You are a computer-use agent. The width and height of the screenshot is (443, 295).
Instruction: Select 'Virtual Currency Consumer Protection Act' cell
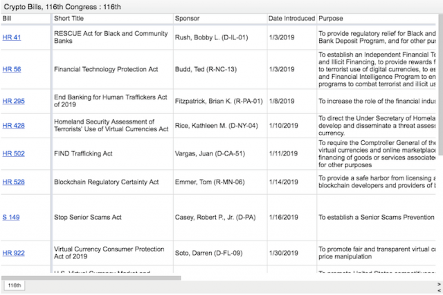[112, 253]
